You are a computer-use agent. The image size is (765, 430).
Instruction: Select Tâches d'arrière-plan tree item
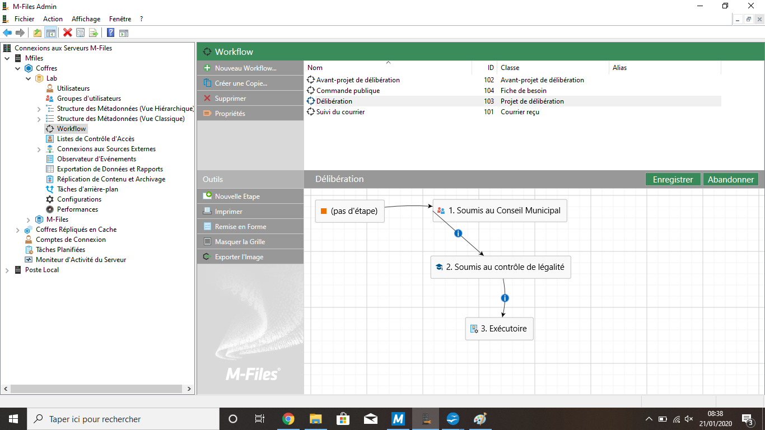[87, 189]
